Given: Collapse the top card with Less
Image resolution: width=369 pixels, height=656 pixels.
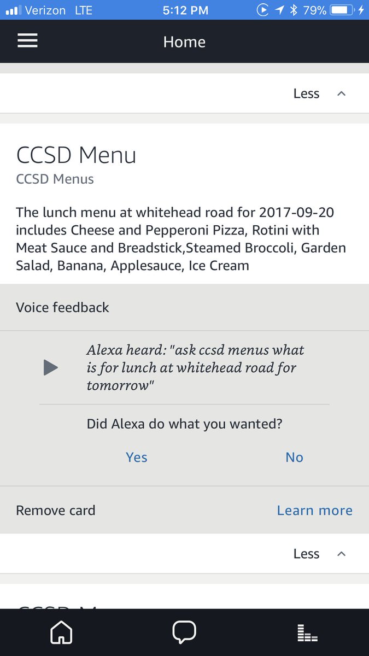Looking at the screenshot, I should (306, 93).
